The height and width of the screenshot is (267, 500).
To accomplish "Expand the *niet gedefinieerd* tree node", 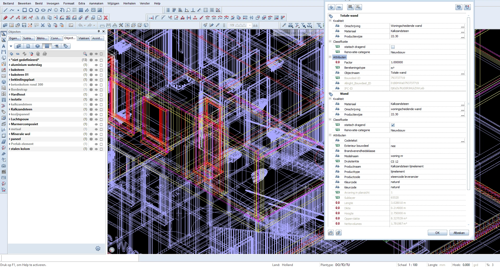I will point(10,60).
